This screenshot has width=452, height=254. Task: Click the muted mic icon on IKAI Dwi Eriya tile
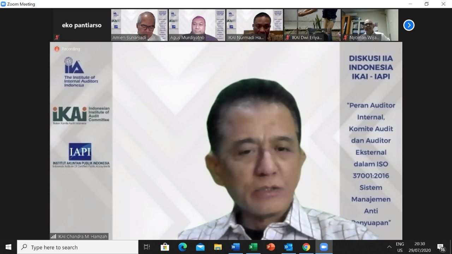(x=288, y=37)
